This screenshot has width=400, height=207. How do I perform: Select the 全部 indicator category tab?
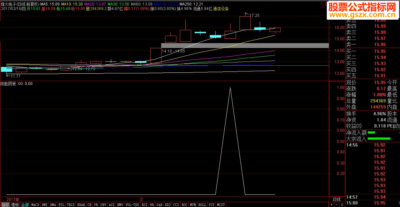[25, 205]
